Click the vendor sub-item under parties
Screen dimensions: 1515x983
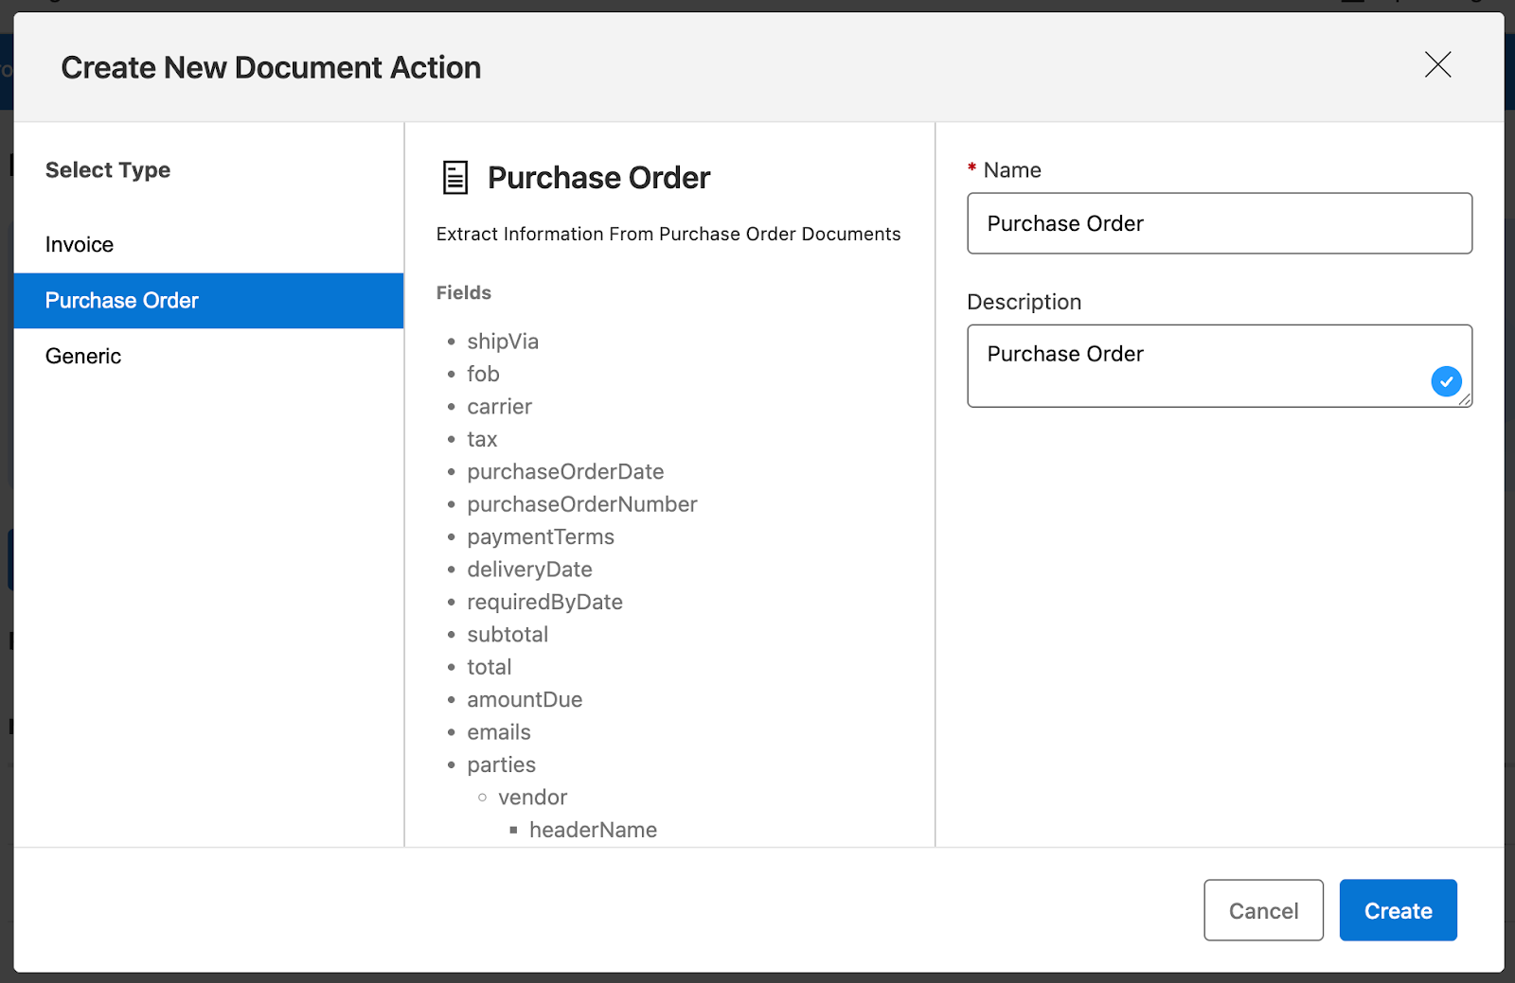(x=532, y=797)
